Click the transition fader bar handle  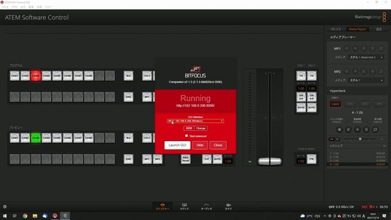pos(270,161)
